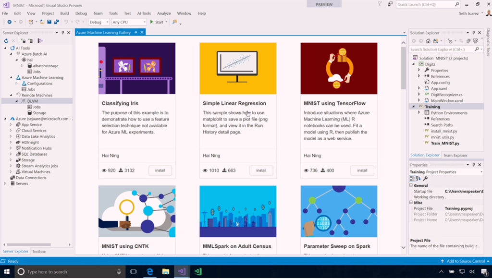Open the Any CPU platform dropdown
Image resolution: width=492 pixels, height=279 pixels.
(128, 22)
